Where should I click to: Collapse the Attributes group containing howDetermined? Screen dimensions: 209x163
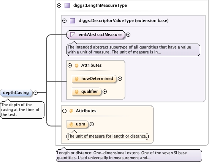70,65
